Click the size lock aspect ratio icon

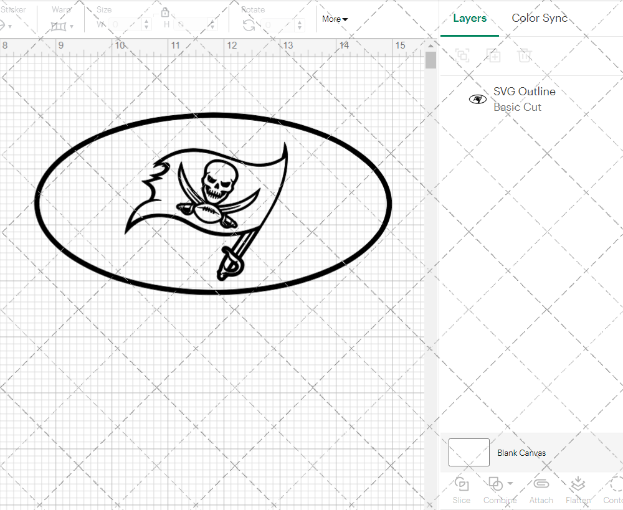point(165,12)
